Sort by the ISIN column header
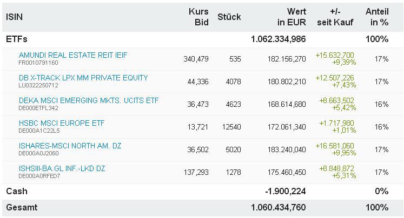Image resolution: width=404 pixels, height=218 pixels. click(15, 17)
